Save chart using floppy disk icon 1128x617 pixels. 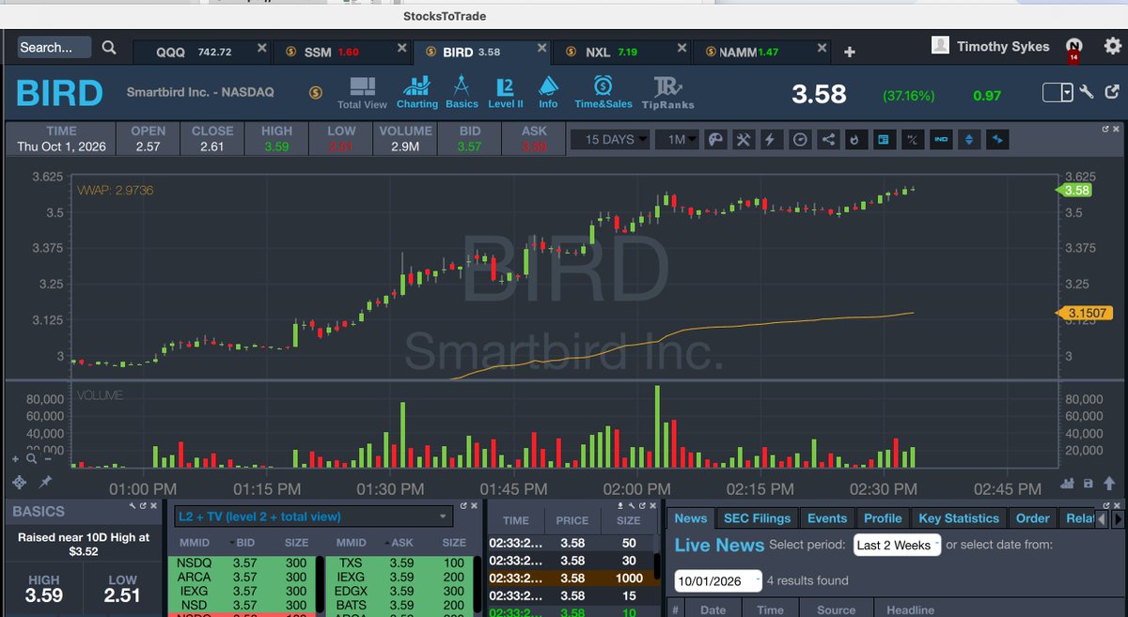click(1088, 484)
